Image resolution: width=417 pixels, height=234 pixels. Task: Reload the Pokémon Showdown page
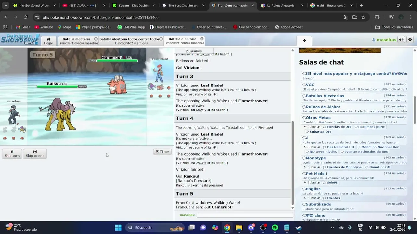[25, 17]
